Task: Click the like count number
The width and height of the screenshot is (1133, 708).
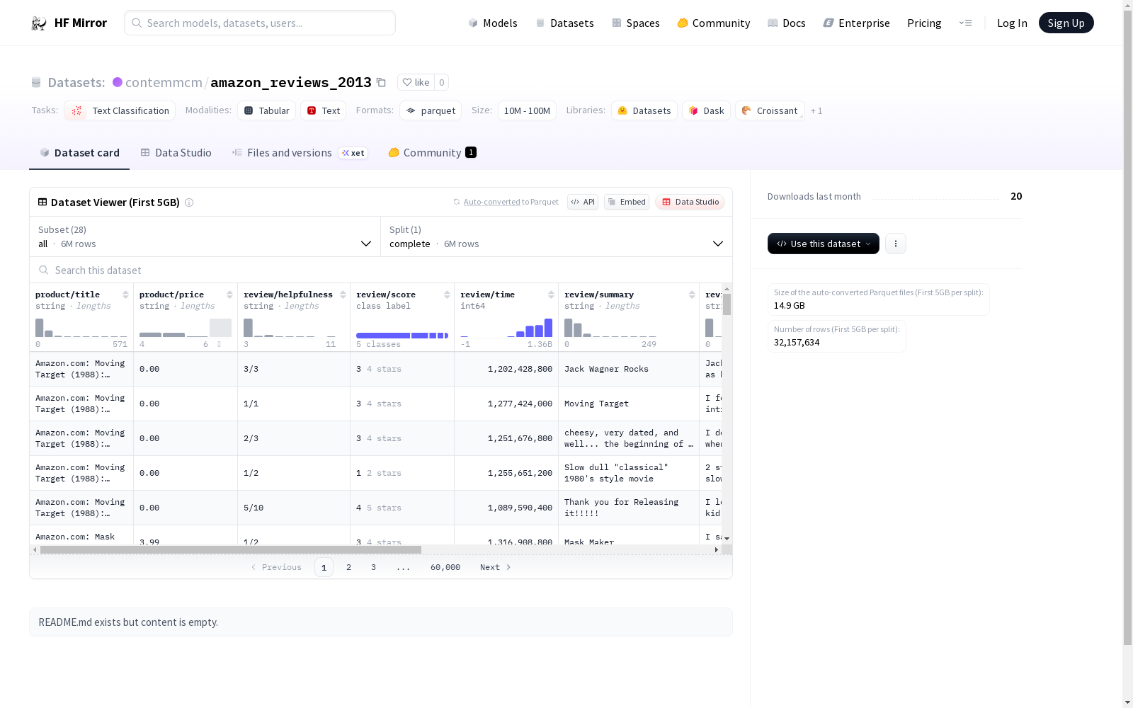Action: (x=441, y=82)
